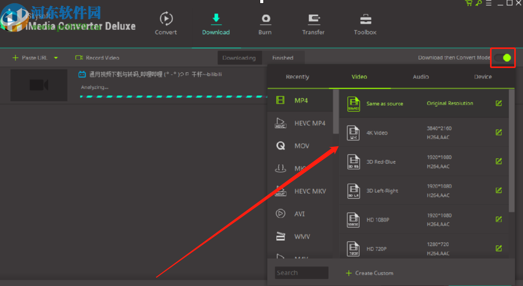Click Record Video button
This screenshot has width=523, height=286.
point(97,58)
